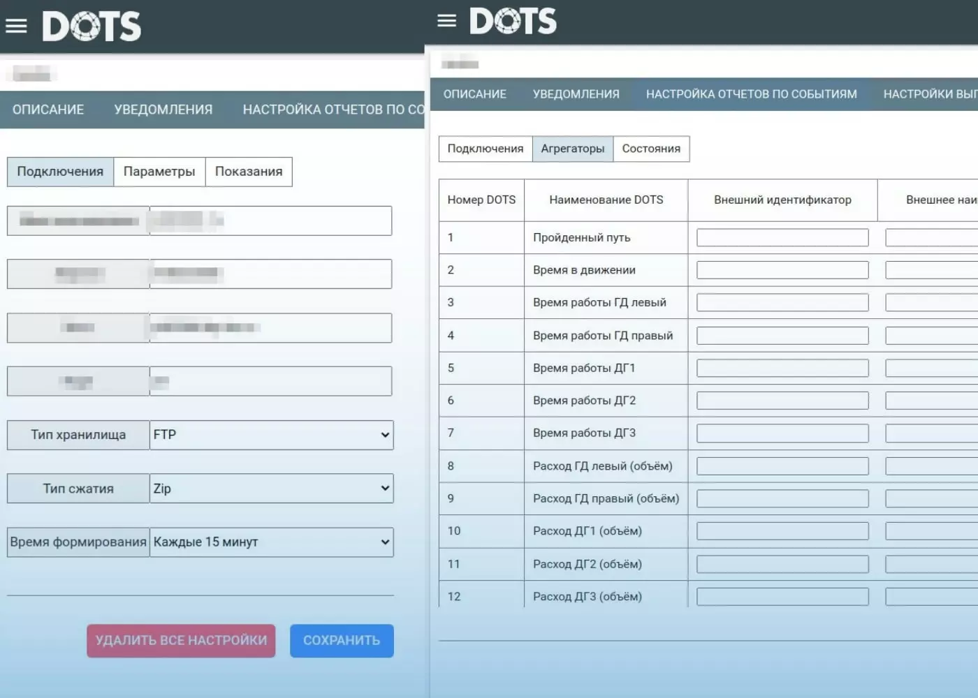Select the Состояния tab
The width and height of the screenshot is (978, 698).
pyautogui.click(x=651, y=149)
